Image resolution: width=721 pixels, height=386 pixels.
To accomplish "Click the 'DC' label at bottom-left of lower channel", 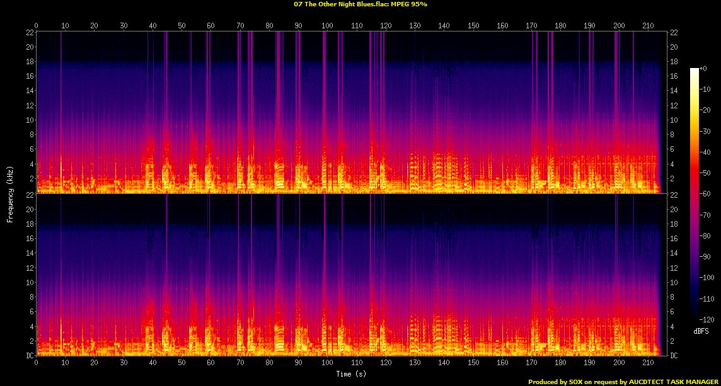I will pos(30,356).
